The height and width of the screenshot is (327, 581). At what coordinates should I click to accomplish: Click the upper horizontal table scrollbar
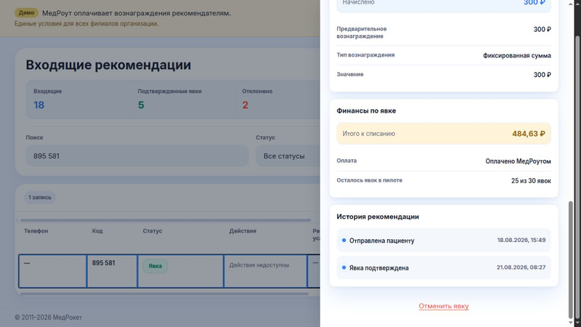point(166,220)
